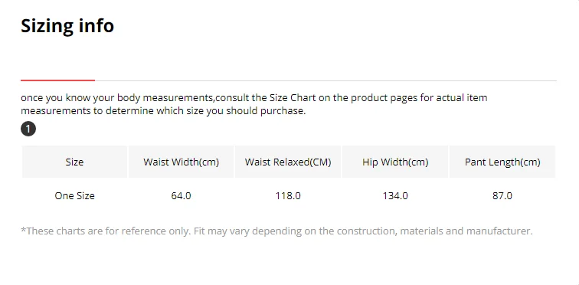The width and height of the screenshot is (579, 285).
Task: Click the Waist Relaxed(CM) column header
Action: click(288, 162)
